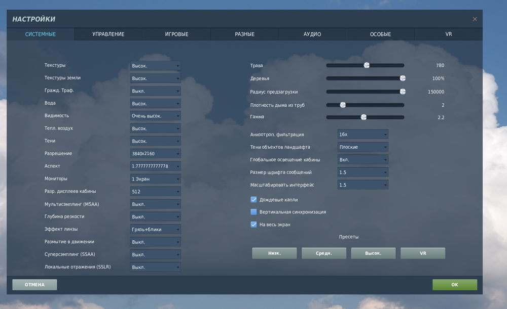The height and width of the screenshot is (309, 507).
Task: Disable the На весь экран option
Action: click(x=253, y=224)
